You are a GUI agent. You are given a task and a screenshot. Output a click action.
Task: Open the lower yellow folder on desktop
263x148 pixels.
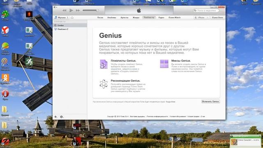(5, 125)
